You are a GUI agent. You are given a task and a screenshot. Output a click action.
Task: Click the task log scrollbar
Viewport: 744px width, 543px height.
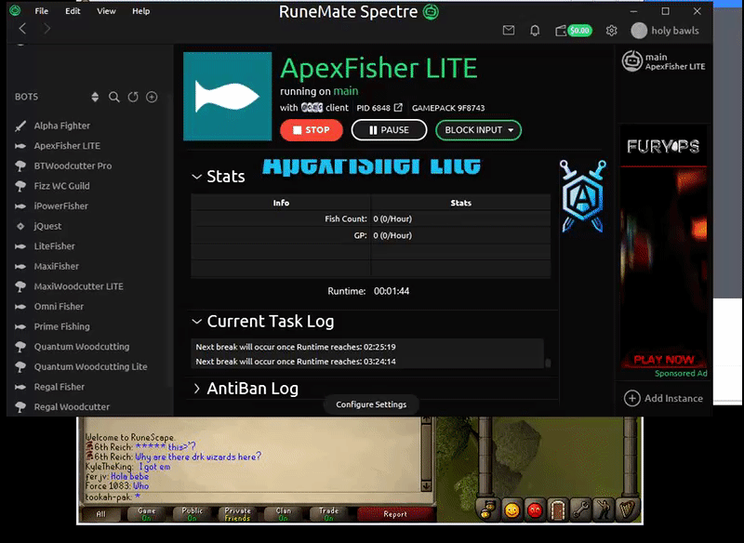click(548, 363)
